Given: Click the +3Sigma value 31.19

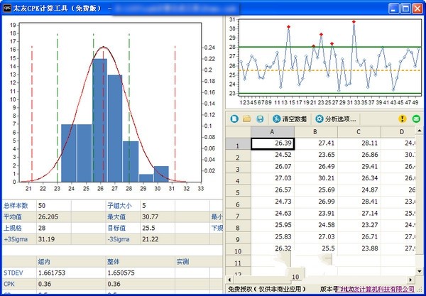Looking at the screenshot, I should (46, 239).
